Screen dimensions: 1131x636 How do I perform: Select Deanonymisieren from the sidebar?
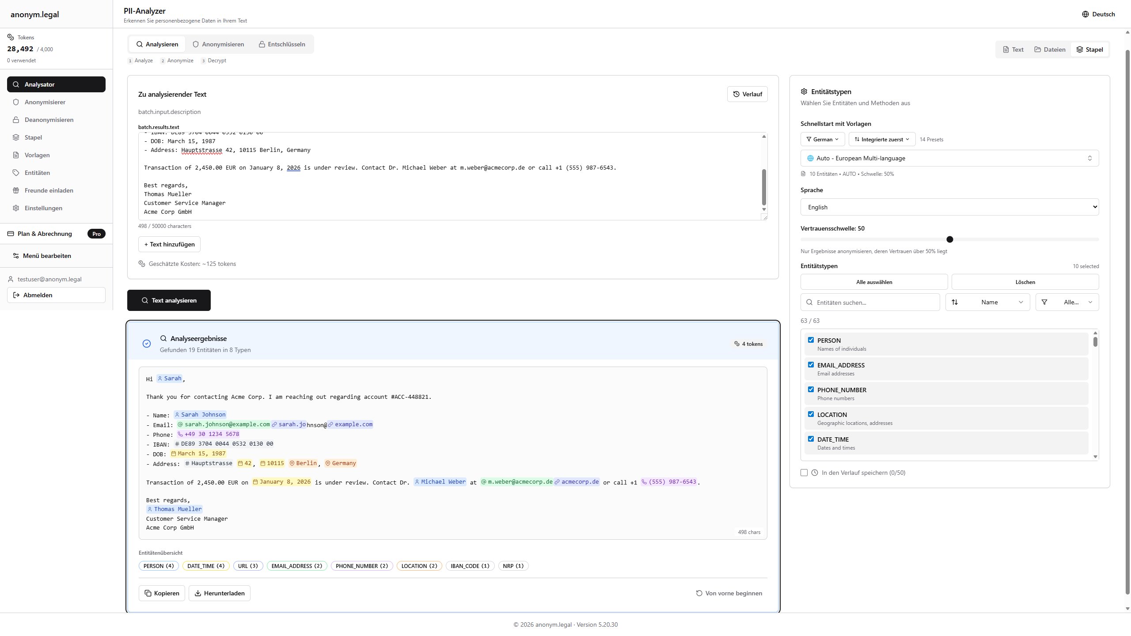point(49,120)
